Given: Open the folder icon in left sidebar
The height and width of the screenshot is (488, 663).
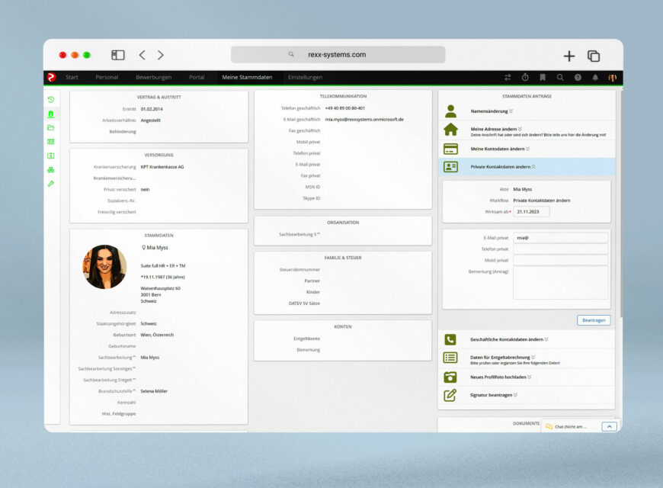Looking at the screenshot, I should (x=51, y=127).
